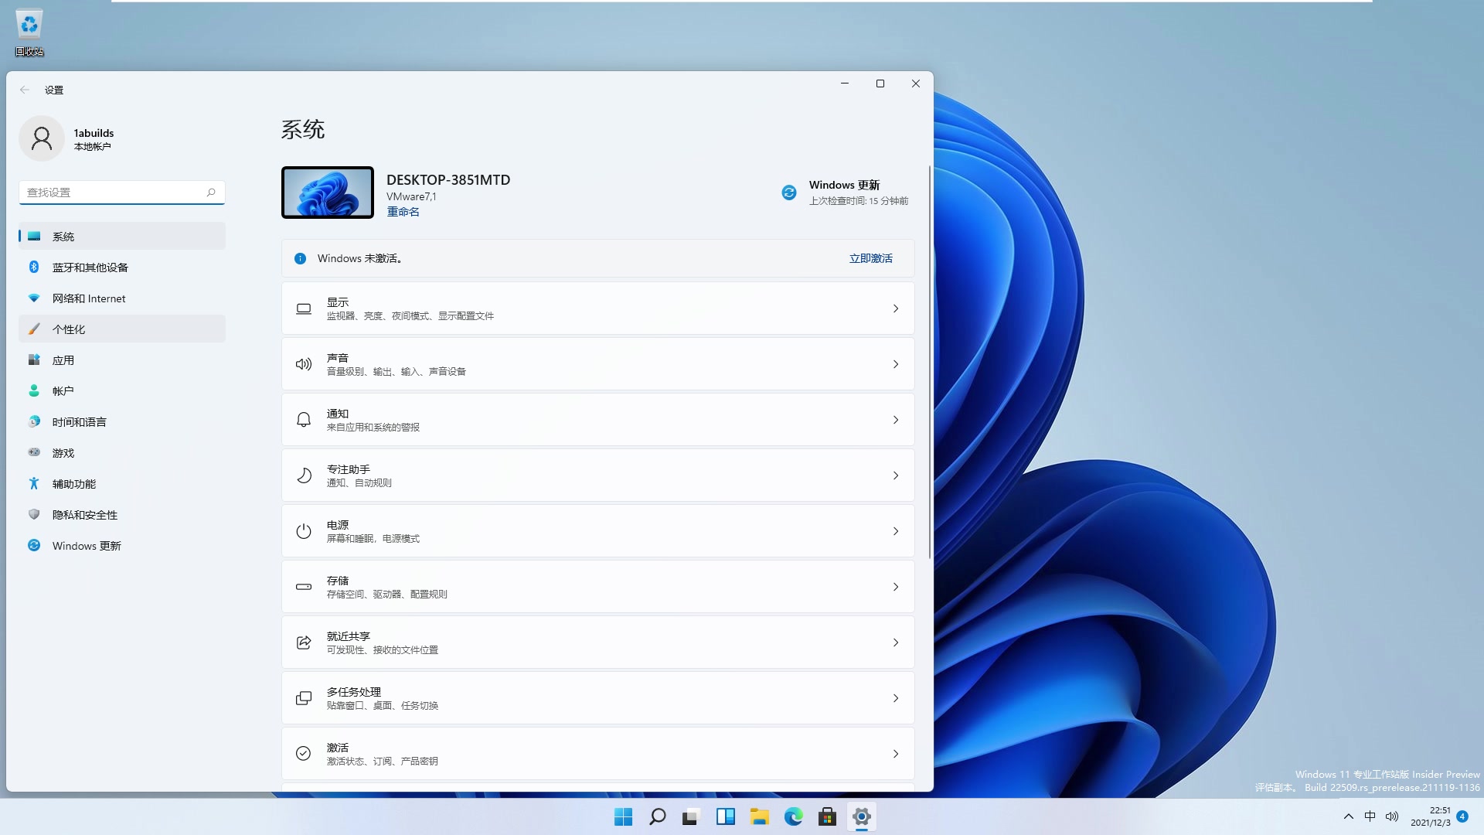The height and width of the screenshot is (835, 1484).
Task: Click the Settings gear on the taskbar
Action: [861, 816]
